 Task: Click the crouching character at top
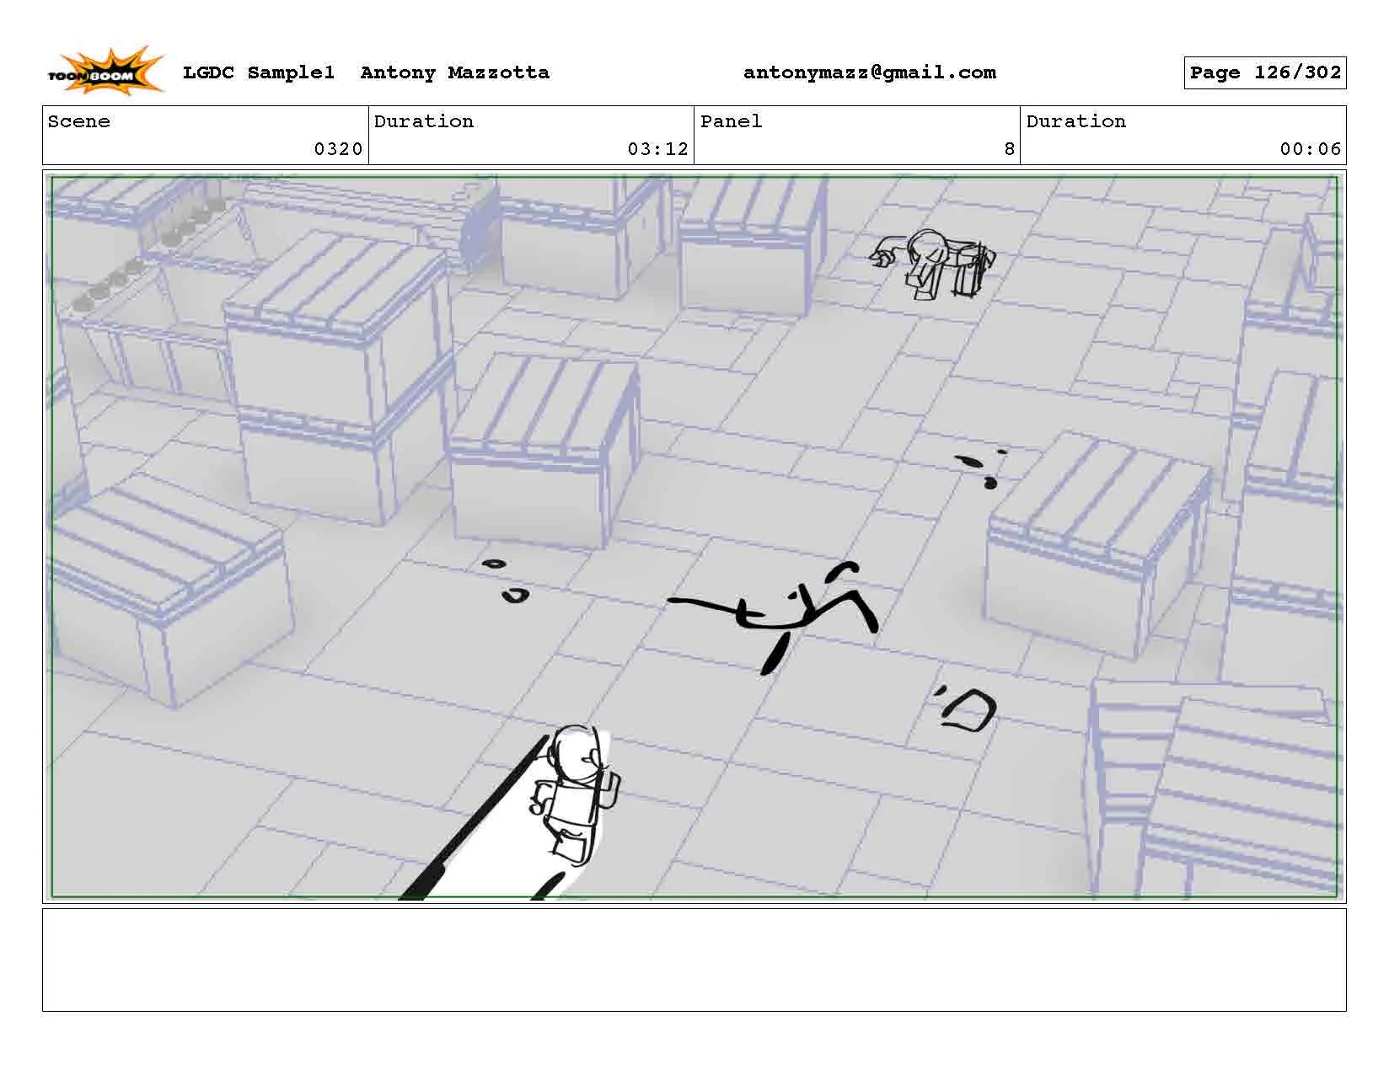pyautogui.click(x=934, y=263)
